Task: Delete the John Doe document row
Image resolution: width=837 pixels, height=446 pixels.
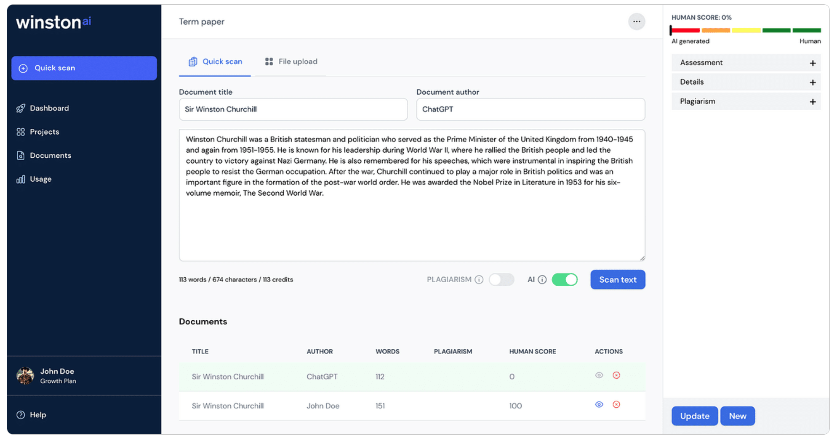Action: [616, 404]
